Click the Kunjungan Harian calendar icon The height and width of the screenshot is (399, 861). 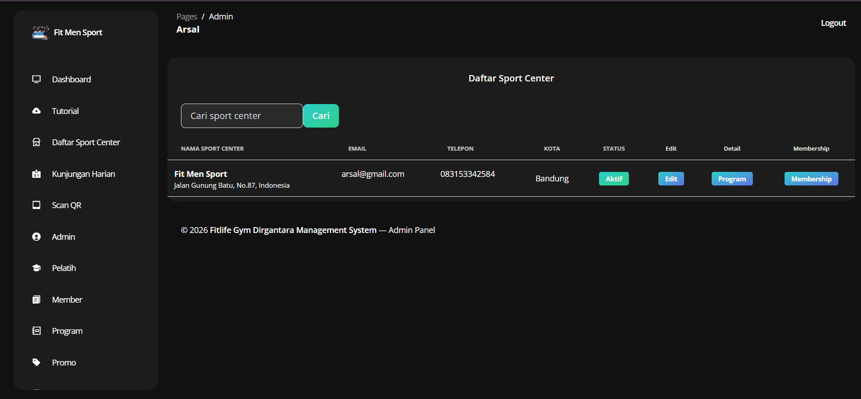coord(37,174)
